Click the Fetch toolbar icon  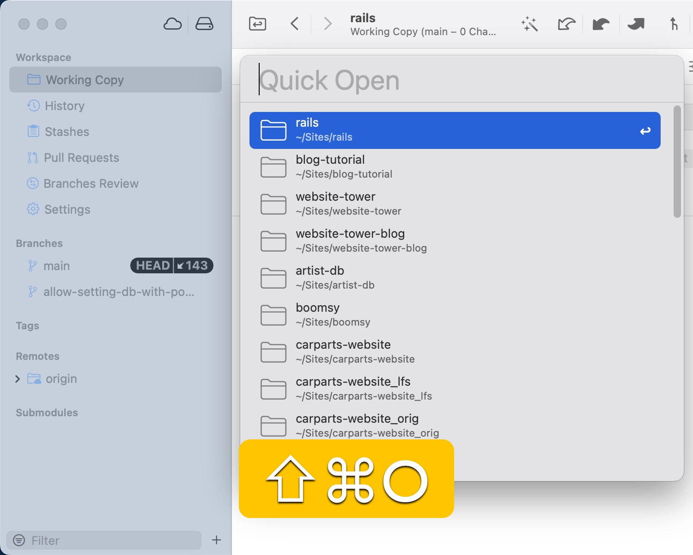(566, 24)
